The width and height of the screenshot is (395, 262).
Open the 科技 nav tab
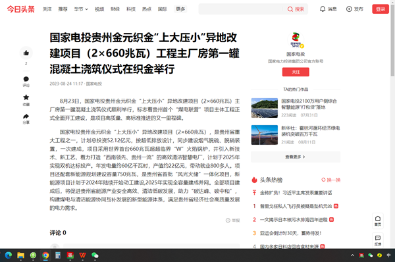click(x=131, y=9)
